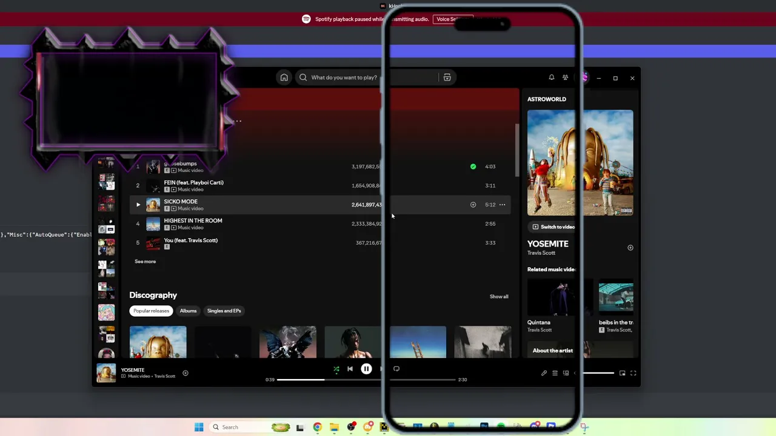The height and width of the screenshot is (436, 776).
Task: Open the miniplayer
Action: (x=622, y=373)
